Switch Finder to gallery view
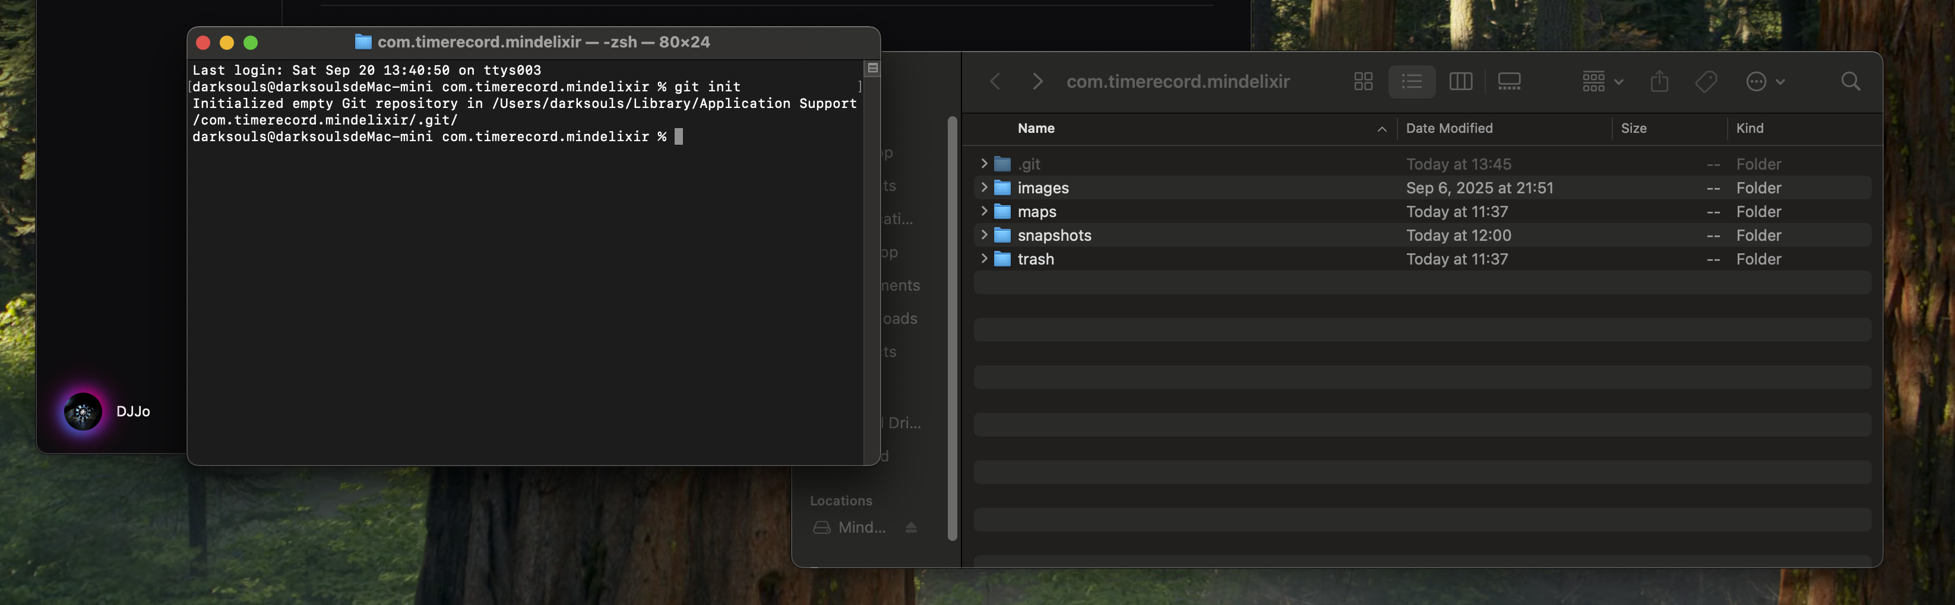Image resolution: width=1955 pixels, height=605 pixels. pos(1509,81)
